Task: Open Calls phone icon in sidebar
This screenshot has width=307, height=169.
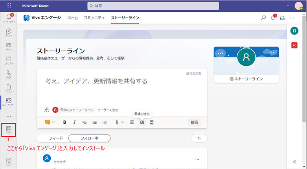Action: (9, 74)
